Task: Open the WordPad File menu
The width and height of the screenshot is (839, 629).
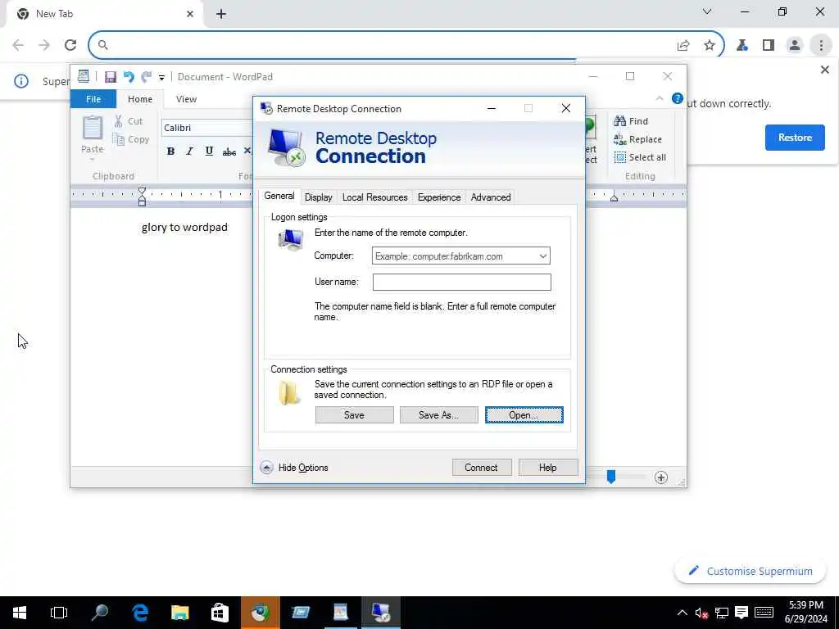Action: pos(93,99)
